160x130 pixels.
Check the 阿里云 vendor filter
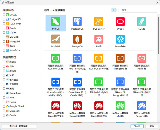click(4, 62)
